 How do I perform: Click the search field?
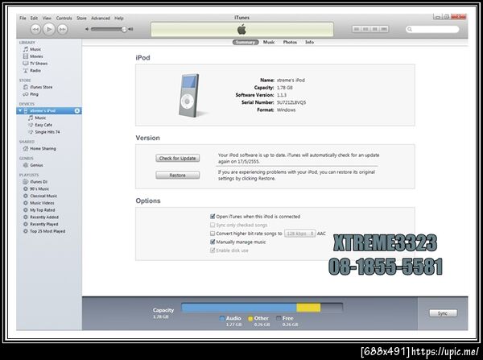(432, 29)
